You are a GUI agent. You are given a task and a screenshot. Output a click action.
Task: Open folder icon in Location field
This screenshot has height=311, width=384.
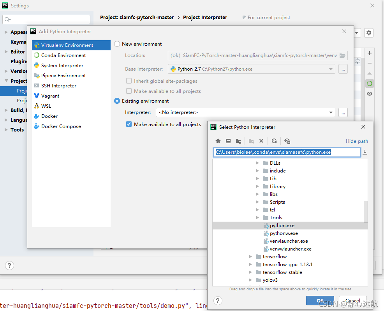coord(342,55)
